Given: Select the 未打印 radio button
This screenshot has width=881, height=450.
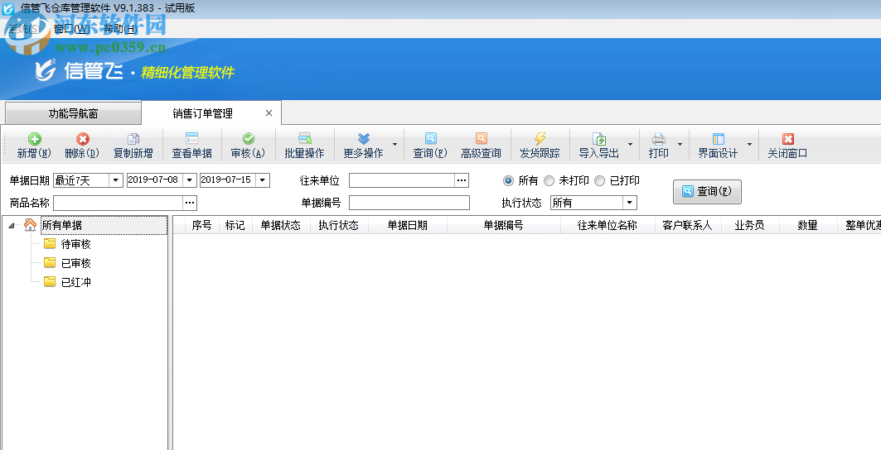Looking at the screenshot, I should tap(549, 180).
